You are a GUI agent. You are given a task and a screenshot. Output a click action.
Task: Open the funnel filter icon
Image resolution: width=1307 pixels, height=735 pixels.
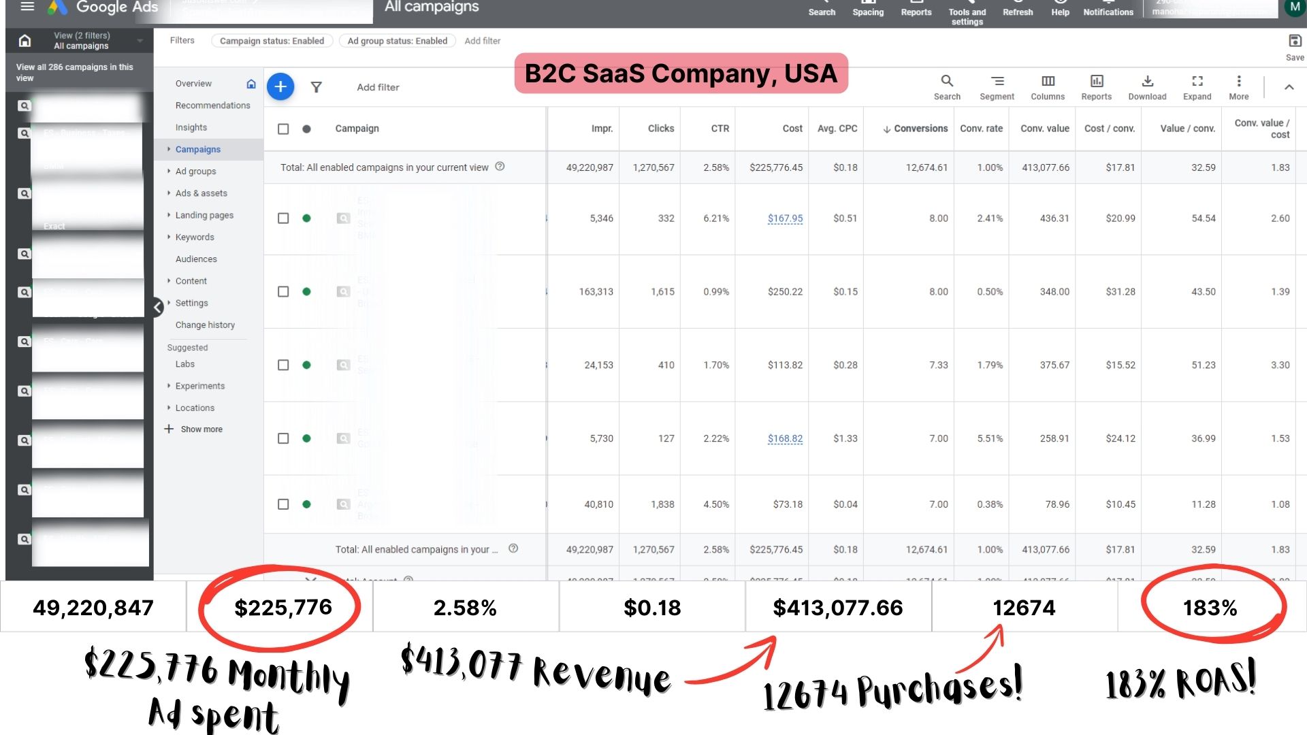click(316, 87)
